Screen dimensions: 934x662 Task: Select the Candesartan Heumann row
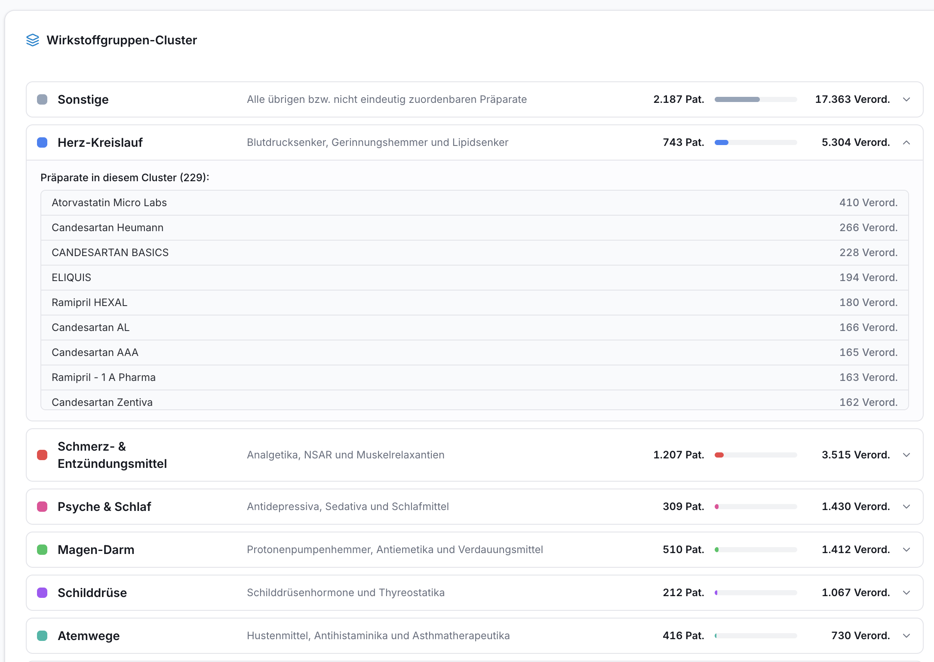tap(474, 228)
